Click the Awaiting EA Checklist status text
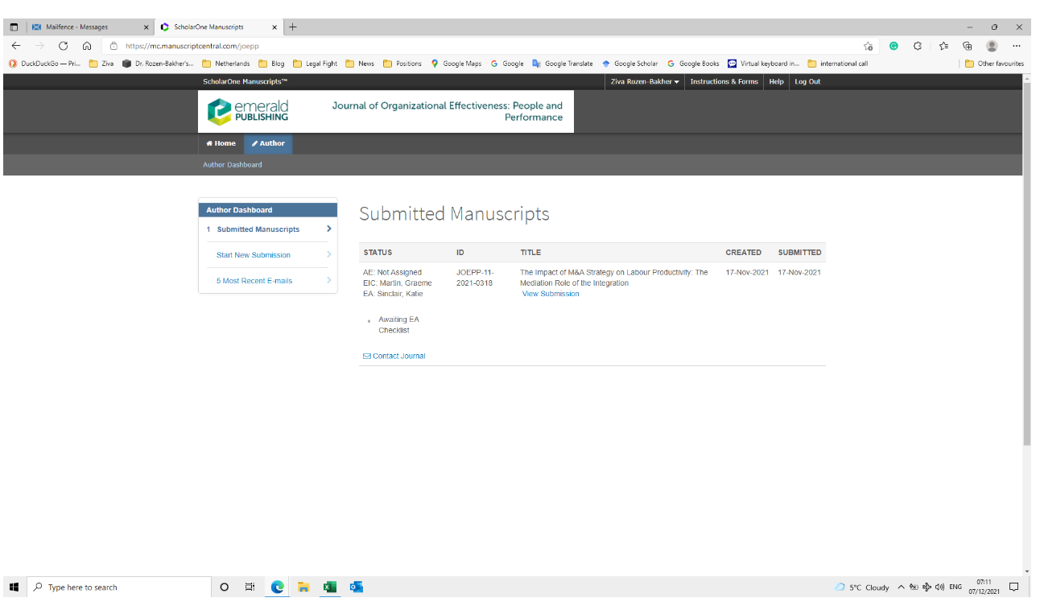The width and height of the screenshot is (1040, 606). (x=398, y=325)
